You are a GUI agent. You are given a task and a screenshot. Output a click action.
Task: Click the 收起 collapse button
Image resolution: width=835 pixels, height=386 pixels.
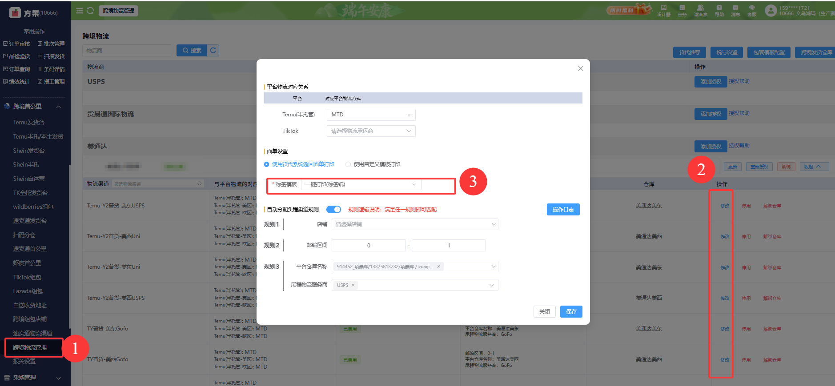coord(815,167)
